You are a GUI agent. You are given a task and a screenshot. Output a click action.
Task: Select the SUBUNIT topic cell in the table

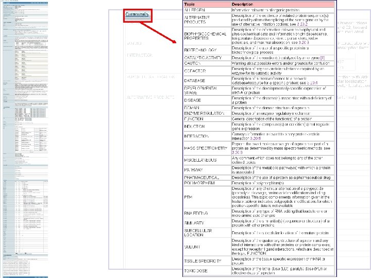208,247
